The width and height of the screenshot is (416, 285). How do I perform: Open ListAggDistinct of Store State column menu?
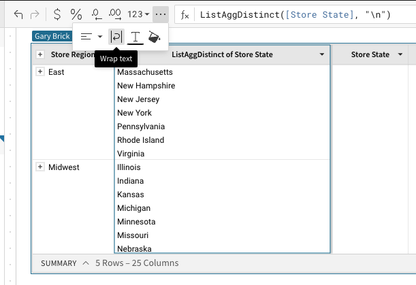coord(322,54)
